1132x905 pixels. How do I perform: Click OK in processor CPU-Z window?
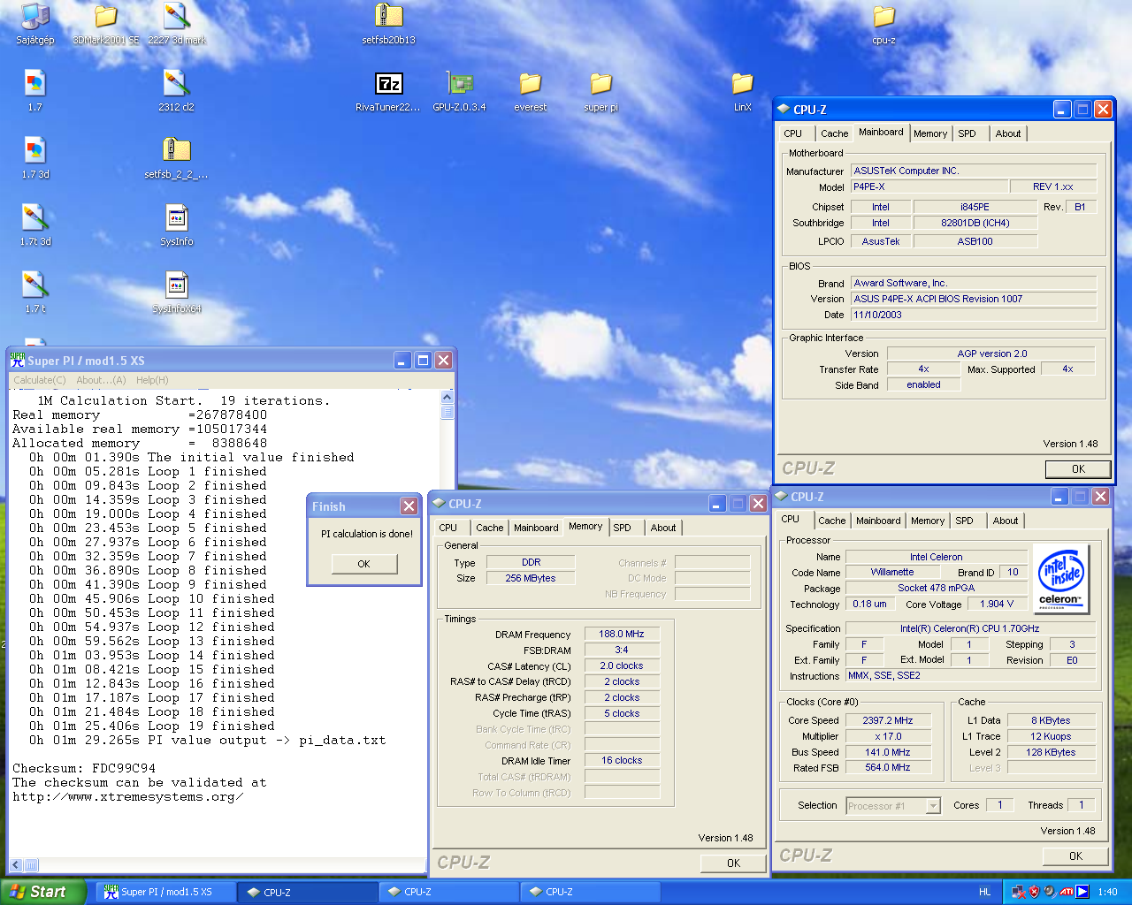coord(1075,856)
